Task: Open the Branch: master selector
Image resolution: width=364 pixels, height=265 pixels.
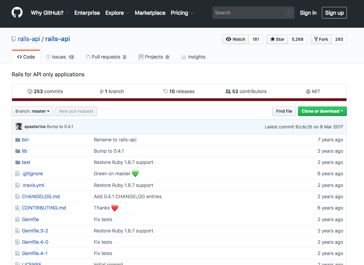Action: coord(32,111)
